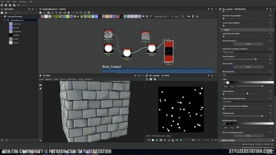
Task: Open Color Parametrization Mode dropdown
Action: click(x=248, y=102)
